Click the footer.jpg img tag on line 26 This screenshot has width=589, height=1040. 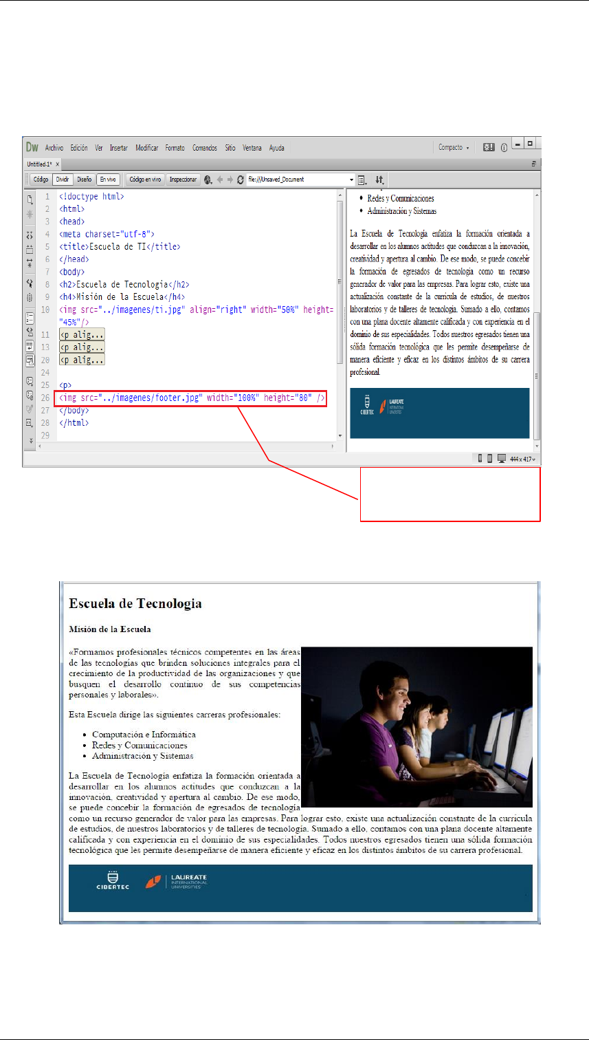192,398
